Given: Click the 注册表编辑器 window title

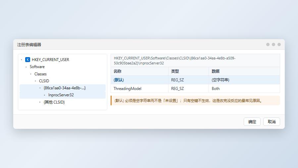Looking at the screenshot, I should pyautogui.click(x=29, y=45).
